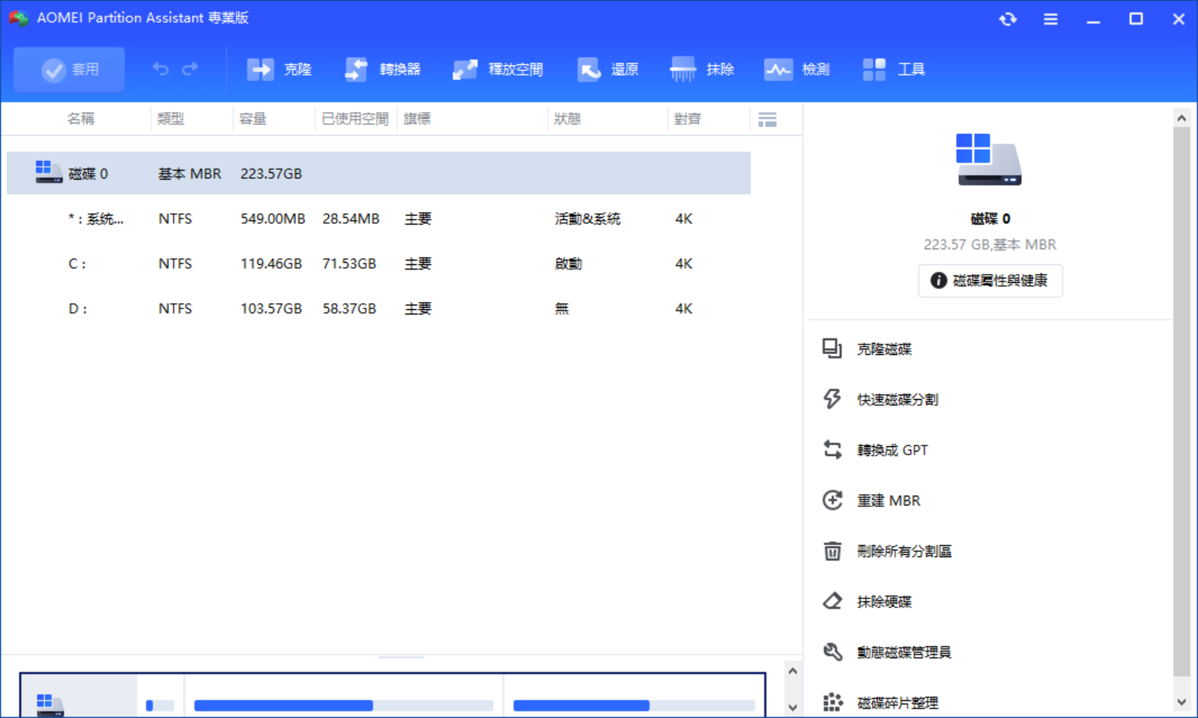Select the D: partition row
Image resolution: width=1198 pixels, height=718 pixels.
pos(378,308)
